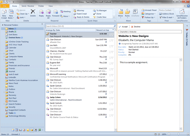
Task: Click the Unread/Read icon
Action: tap(143, 10)
